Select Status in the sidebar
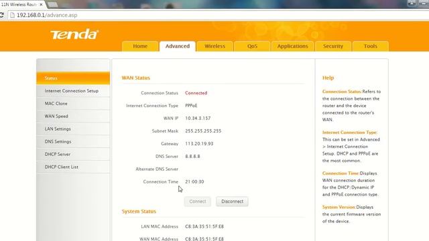 (x=73, y=78)
